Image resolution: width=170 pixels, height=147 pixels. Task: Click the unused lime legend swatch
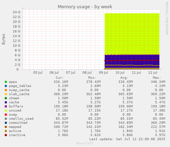tap(6, 111)
